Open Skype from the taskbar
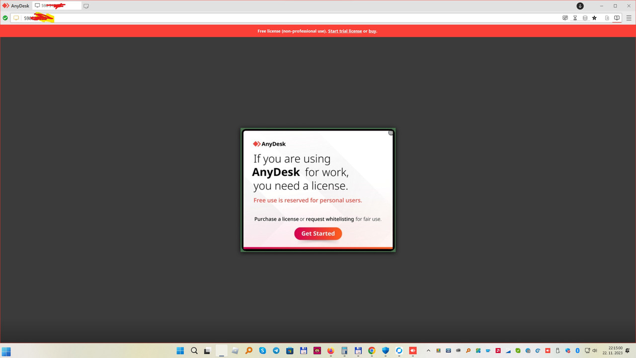This screenshot has height=358, width=636. coord(262,351)
